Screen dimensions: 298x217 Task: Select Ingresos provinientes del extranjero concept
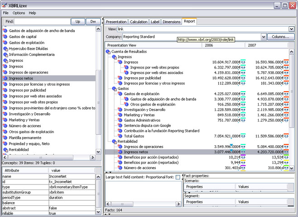click(x=49, y=108)
